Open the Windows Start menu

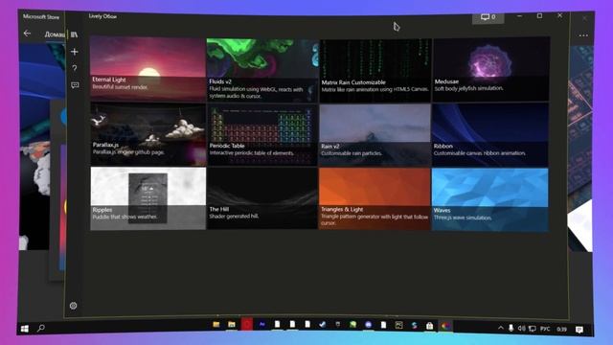(25, 328)
